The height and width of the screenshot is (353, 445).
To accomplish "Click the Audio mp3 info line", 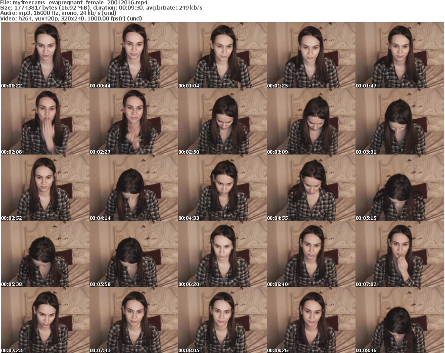I will click(58, 13).
